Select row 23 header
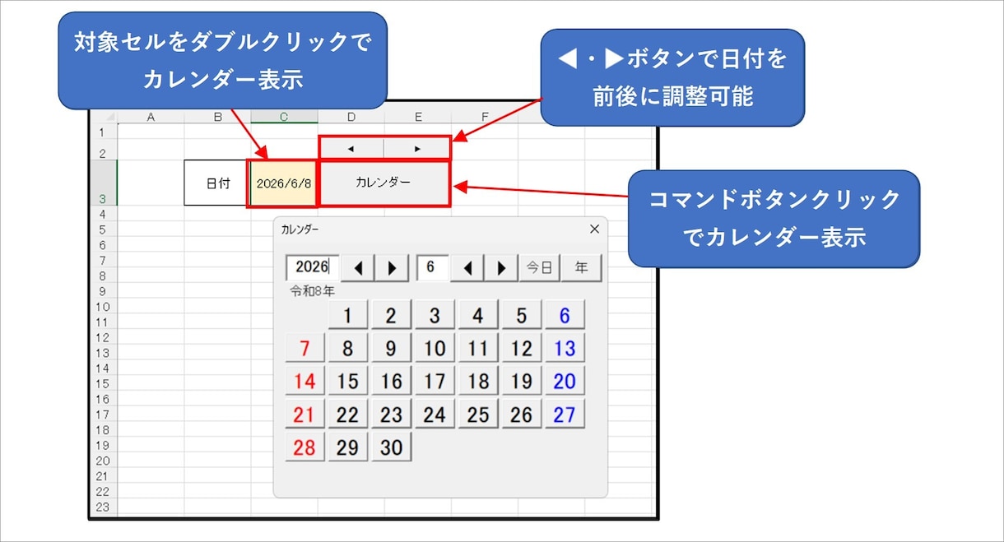Screen dimensions: 1004x542 coord(103,507)
